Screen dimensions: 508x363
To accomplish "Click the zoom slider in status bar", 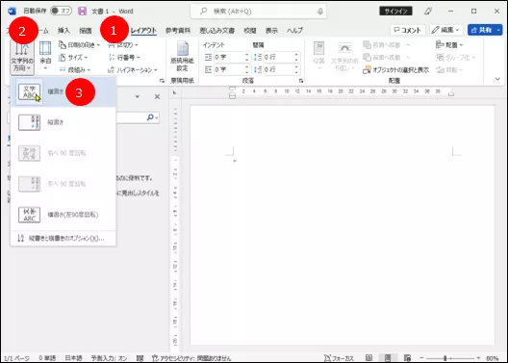I will [449, 358].
